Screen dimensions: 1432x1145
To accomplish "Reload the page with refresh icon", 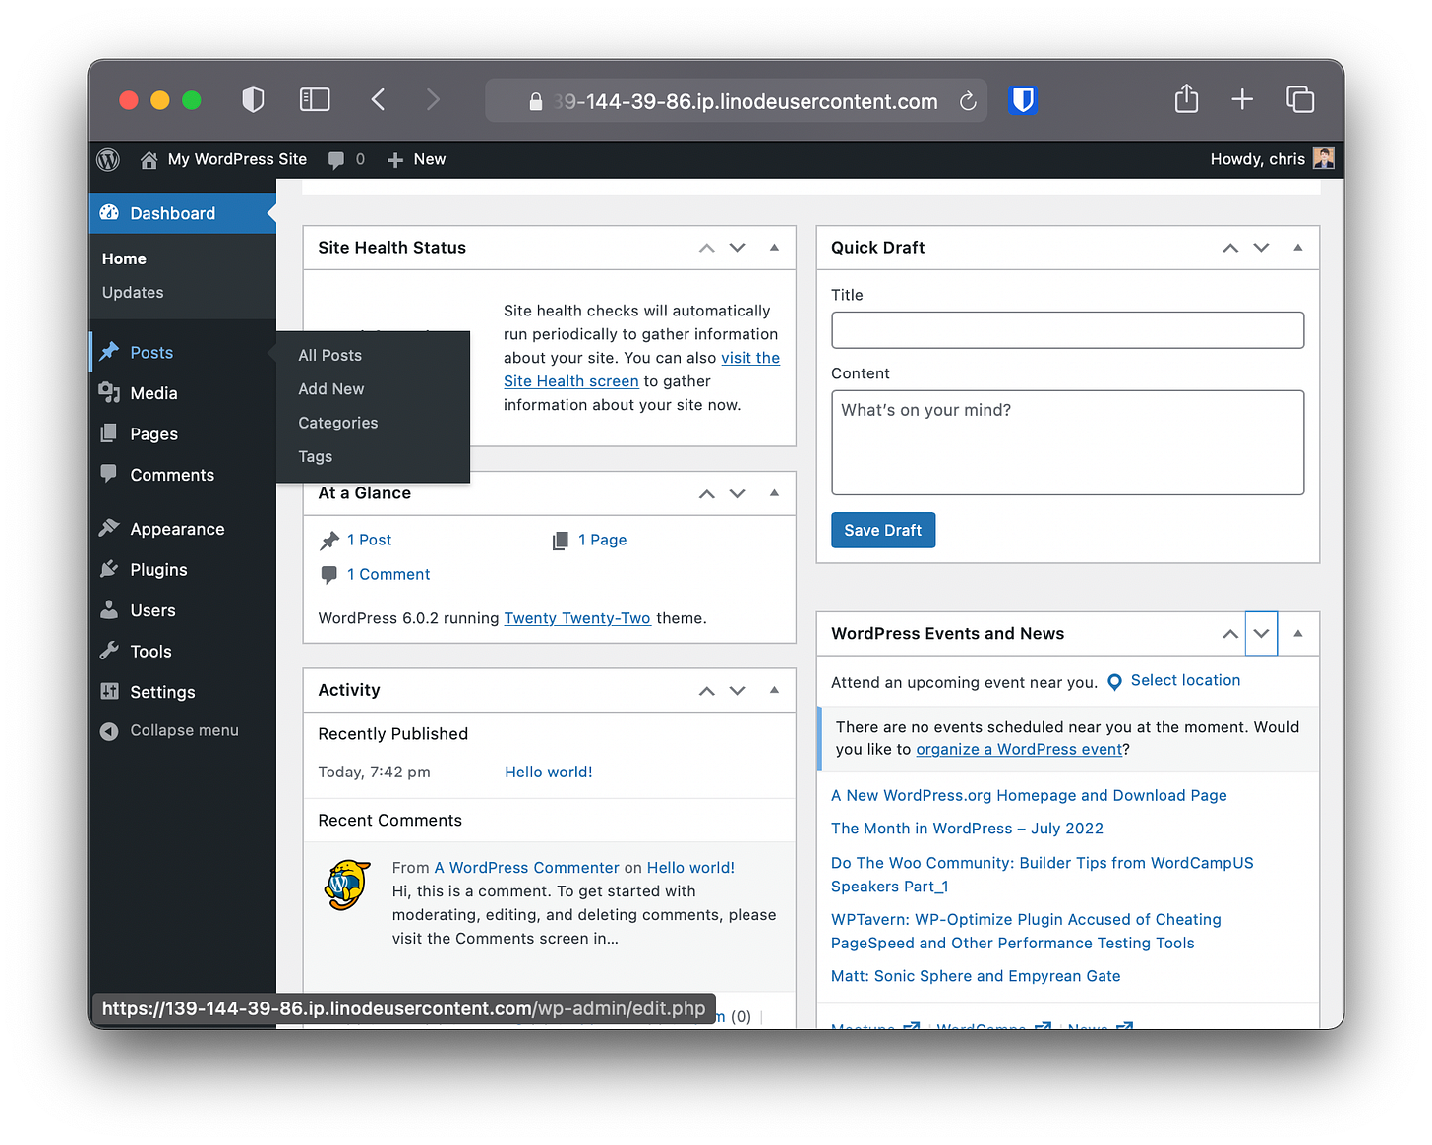I will click(968, 101).
